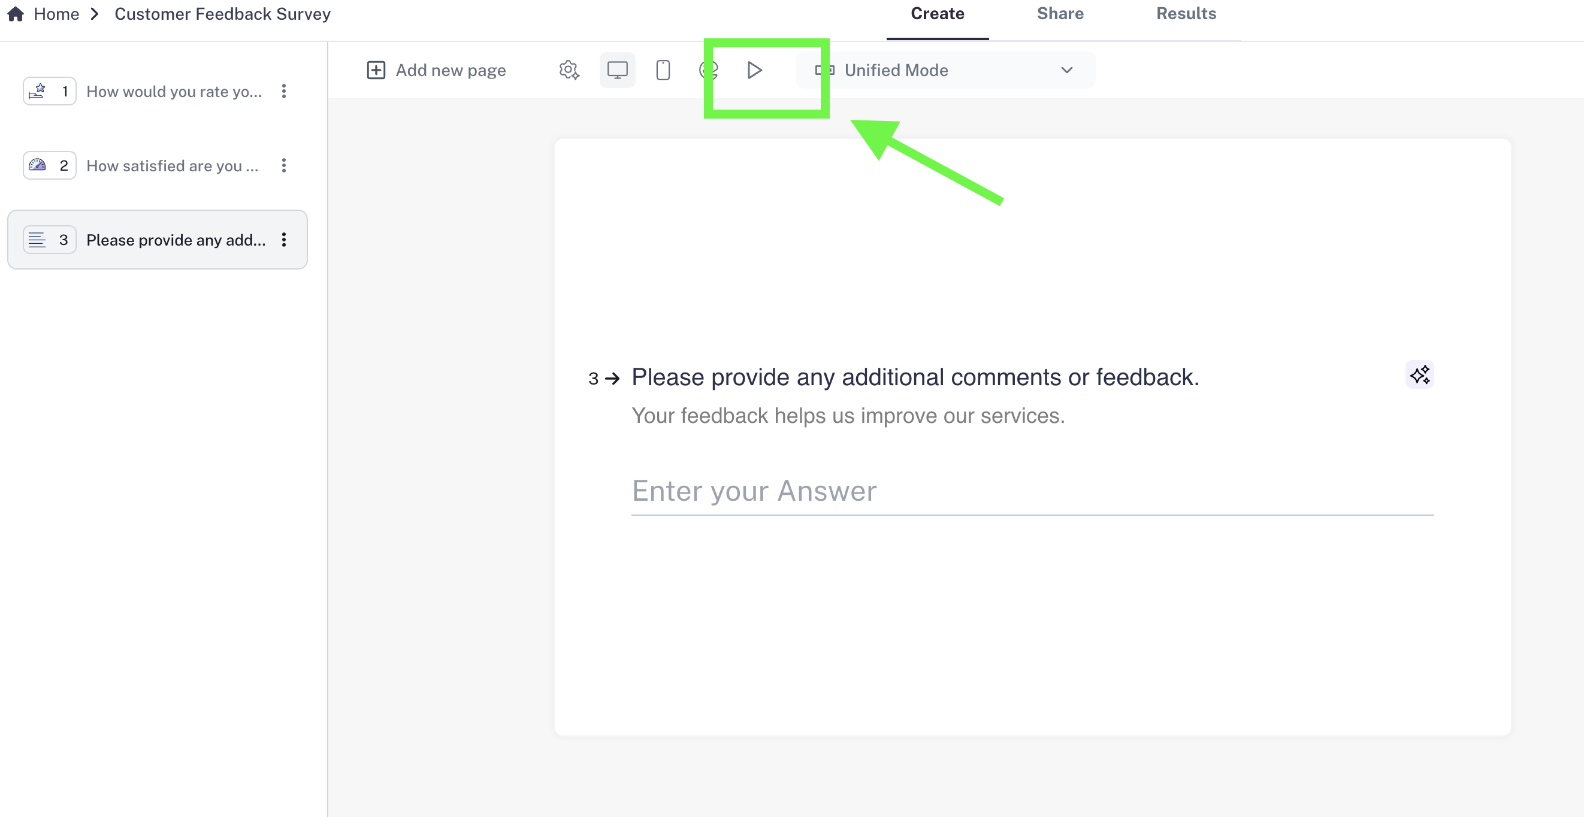1584x817 pixels.
Task: Open the theme palette icon
Action: [708, 70]
